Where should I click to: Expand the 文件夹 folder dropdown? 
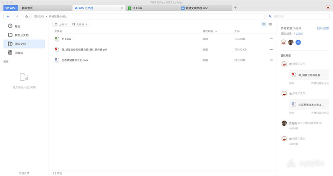point(80,24)
